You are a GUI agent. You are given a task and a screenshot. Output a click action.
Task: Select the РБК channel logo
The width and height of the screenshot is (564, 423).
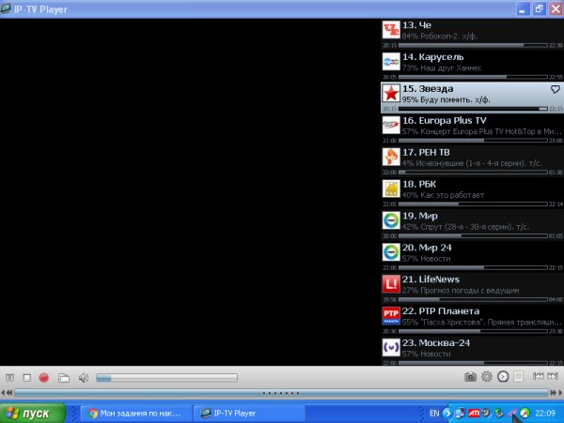(391, 189)
